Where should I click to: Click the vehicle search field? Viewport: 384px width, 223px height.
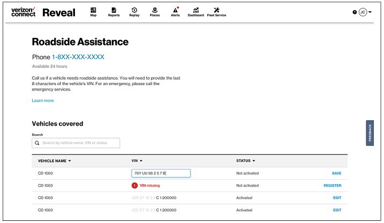point(76,143)
